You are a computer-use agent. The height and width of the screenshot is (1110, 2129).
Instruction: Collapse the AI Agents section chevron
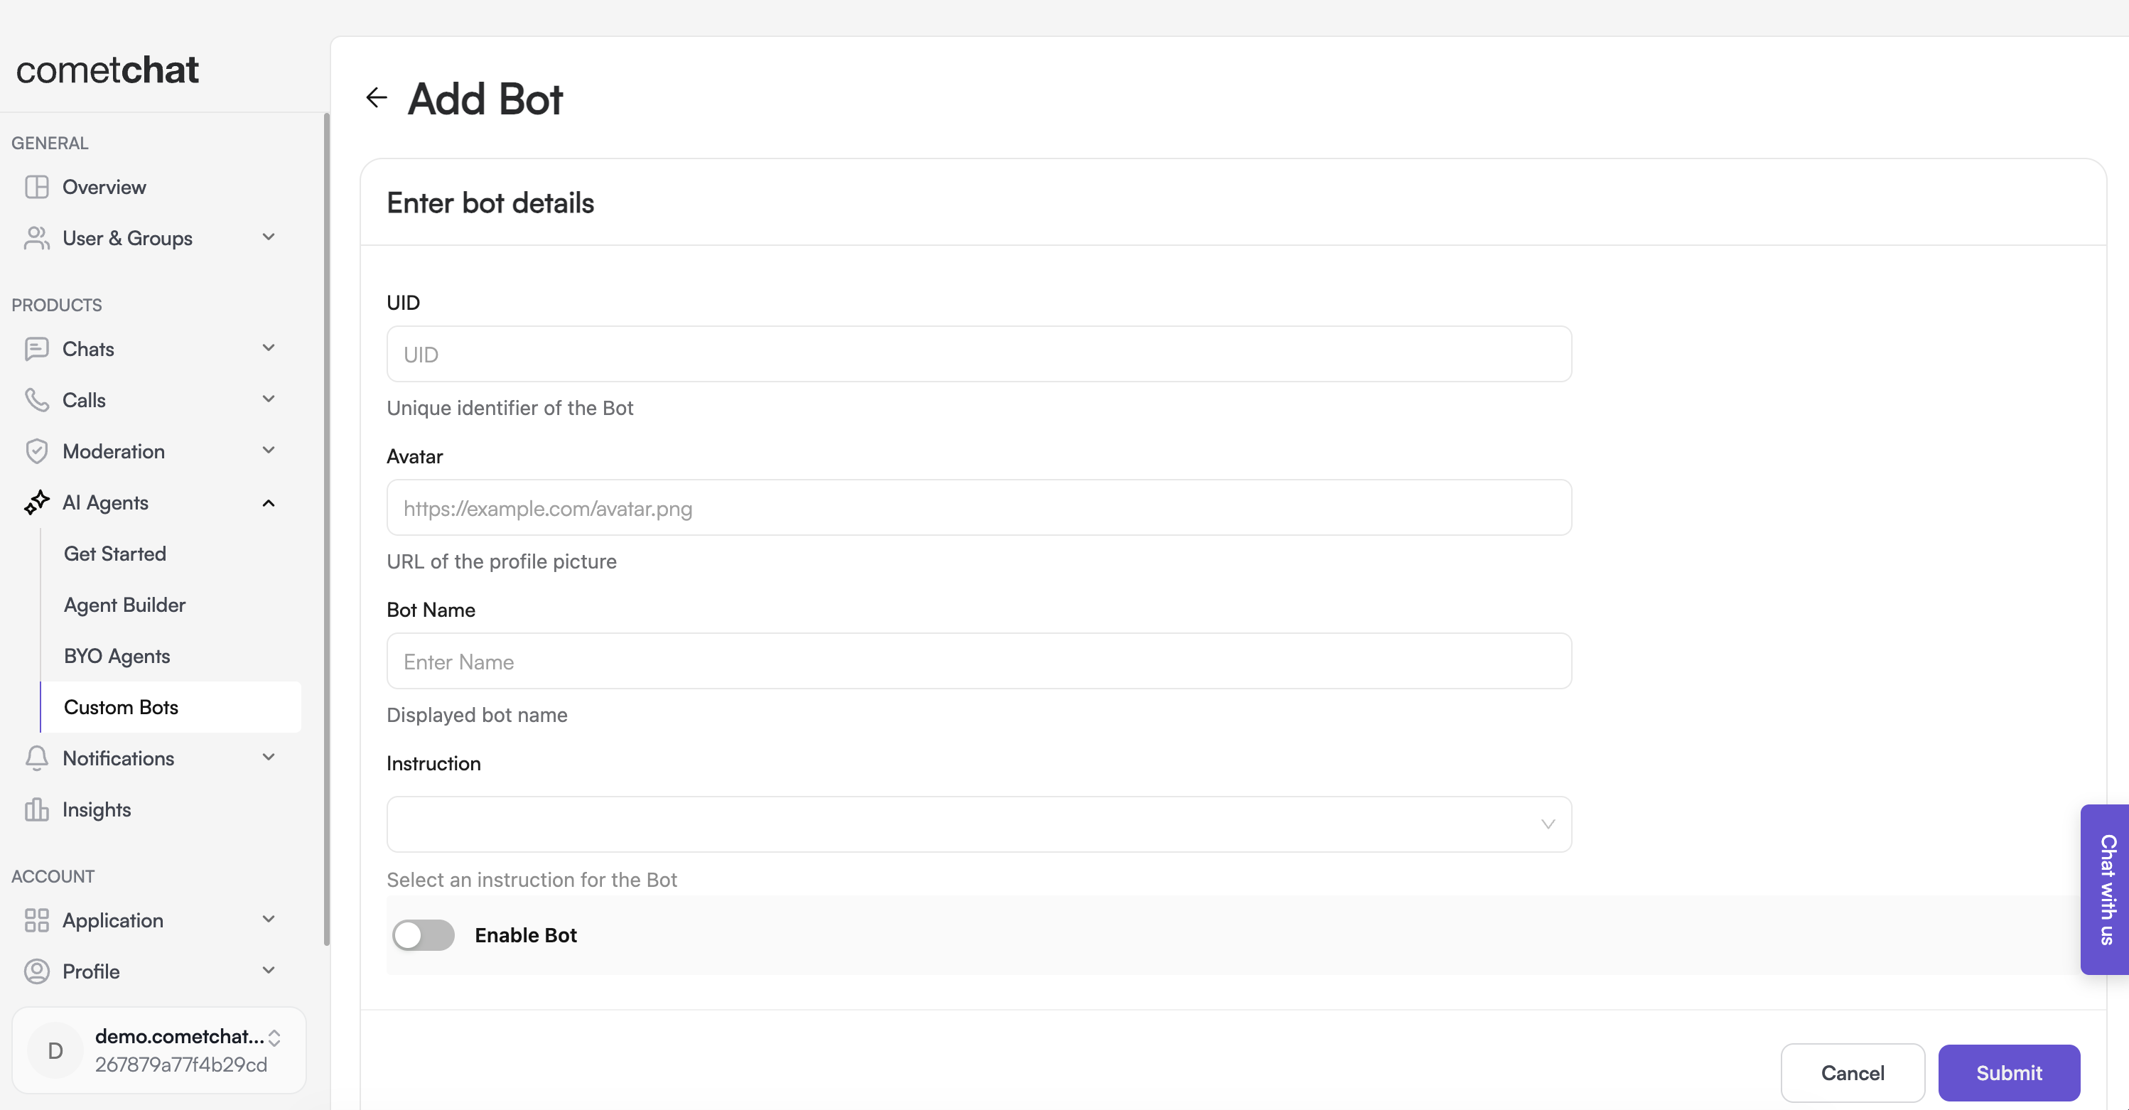tap(269, 502)
